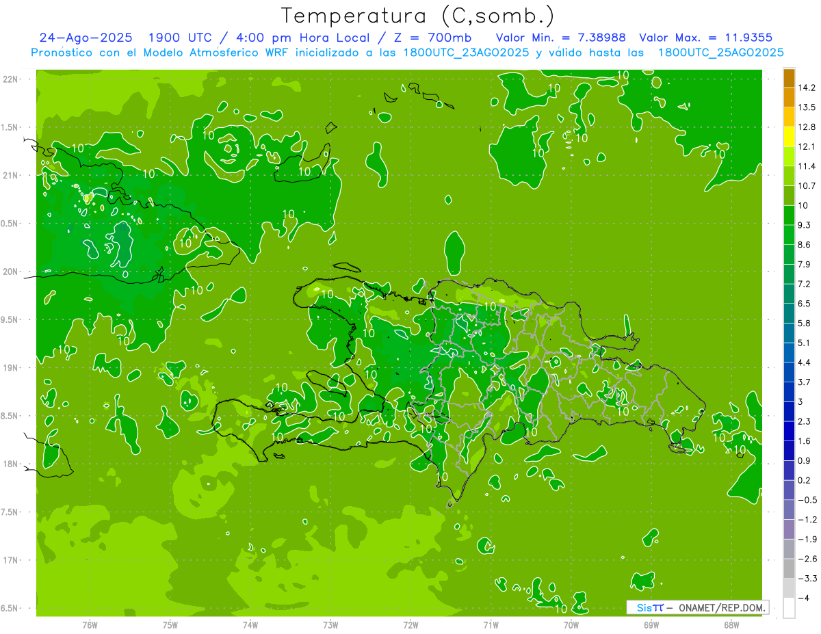
Task: Click the 2.3 colorbar label
Action: [805, 421]
